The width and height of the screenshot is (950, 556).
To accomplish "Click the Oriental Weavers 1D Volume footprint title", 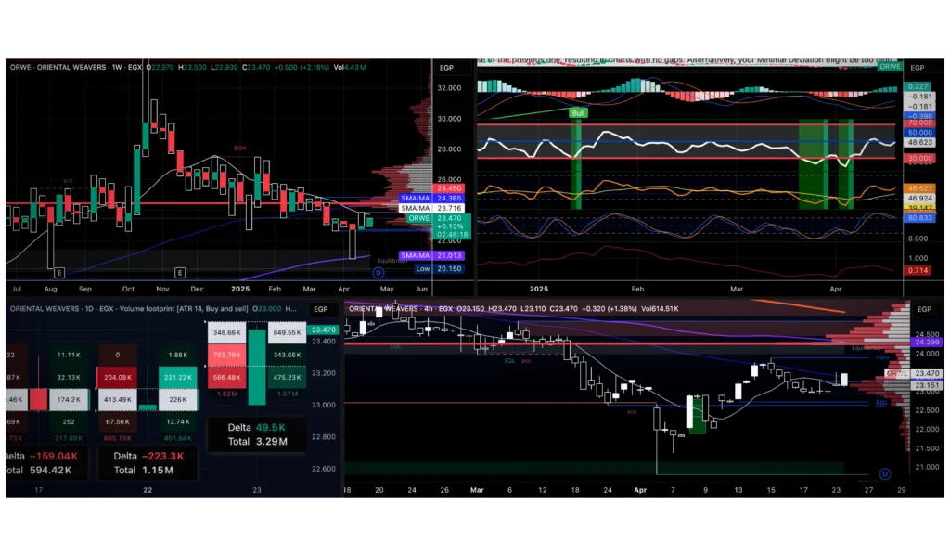I will tap(129, 308).
